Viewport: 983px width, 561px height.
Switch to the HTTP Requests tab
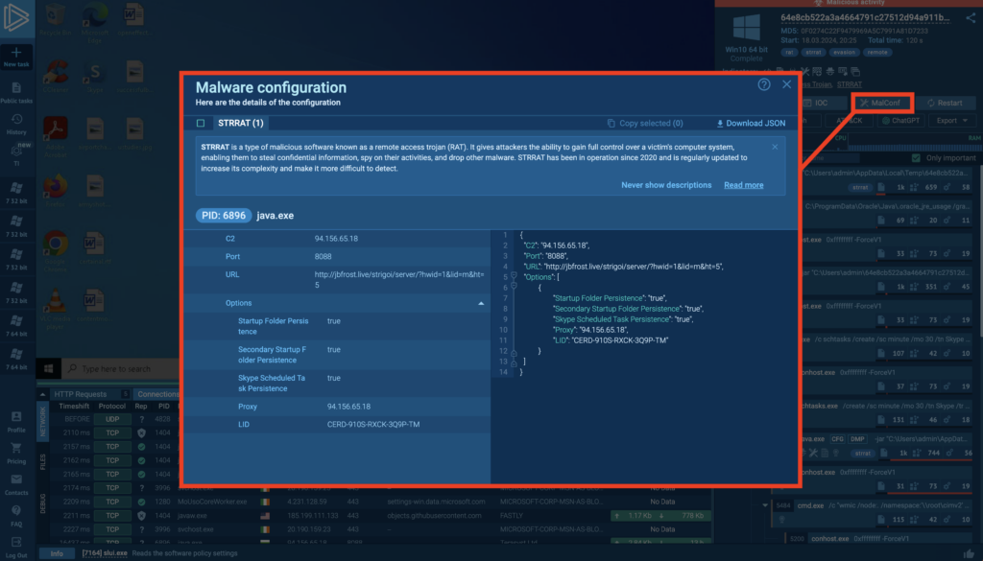pos(81,394)
